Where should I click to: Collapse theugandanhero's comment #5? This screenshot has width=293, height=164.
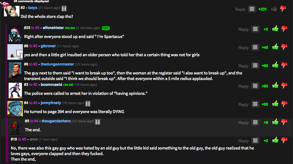(x=98, y=121)
